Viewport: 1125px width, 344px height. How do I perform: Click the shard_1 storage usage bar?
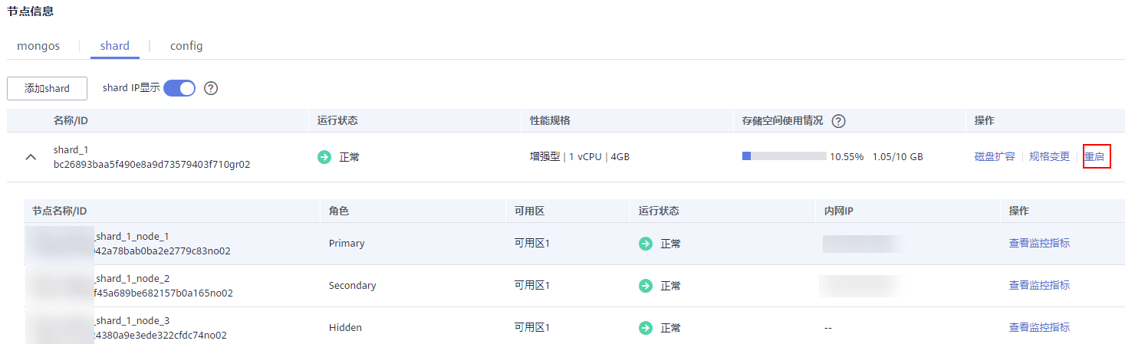point(784,156)
